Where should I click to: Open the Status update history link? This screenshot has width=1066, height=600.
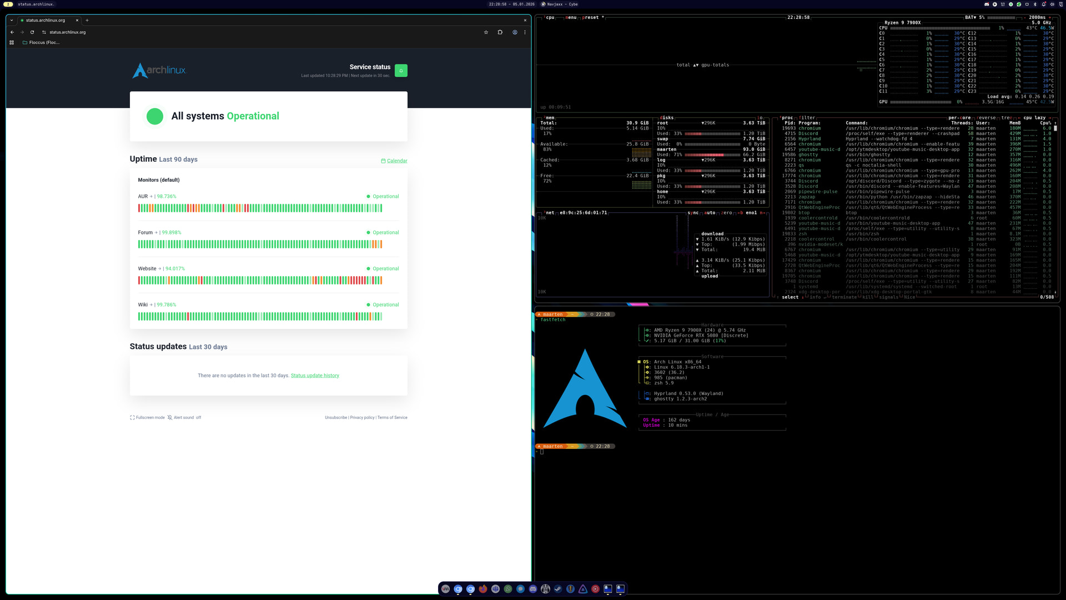click(x=315, y=376)
